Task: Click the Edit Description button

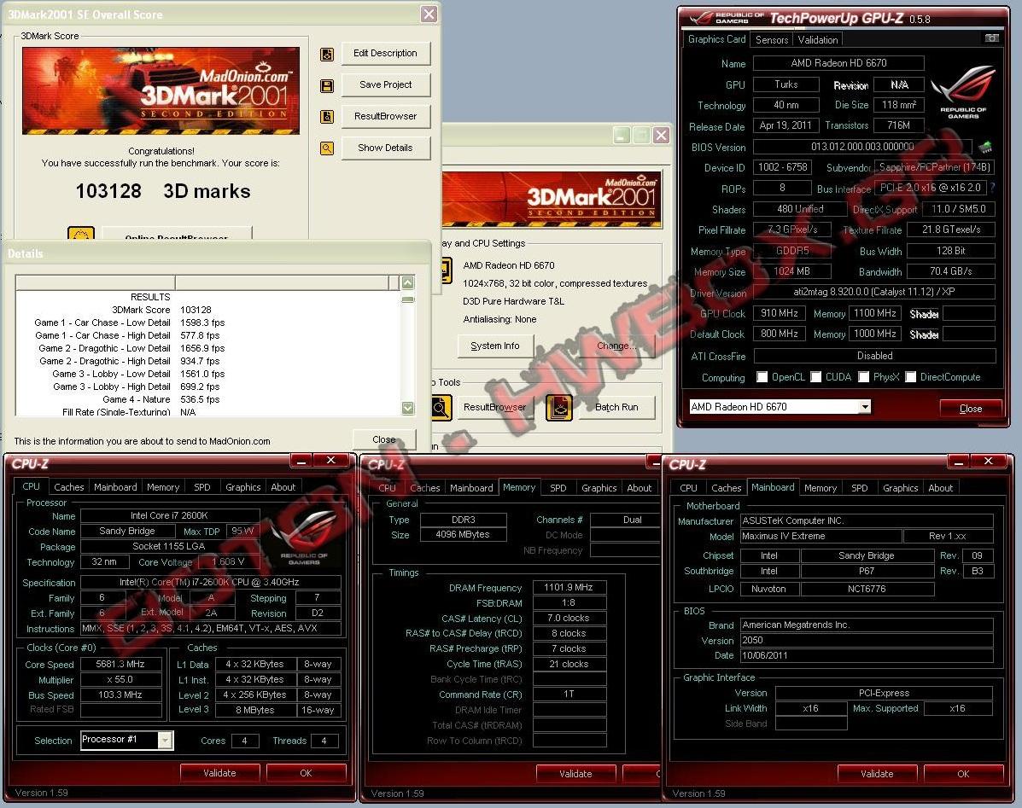Action: pos(385,54)
